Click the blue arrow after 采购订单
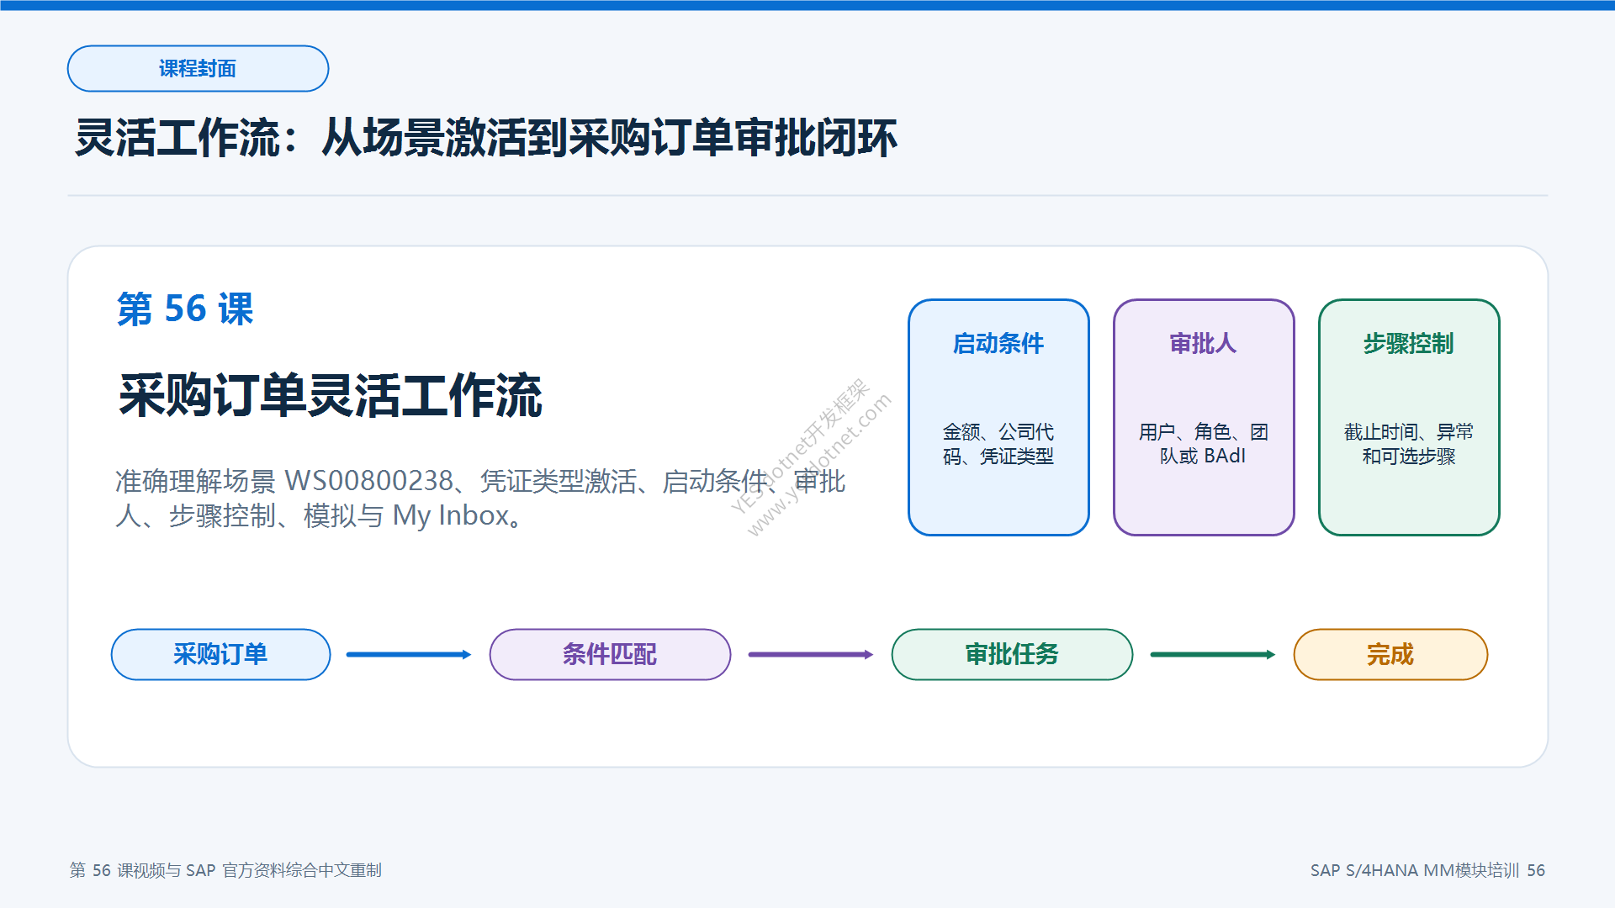 [x=409, y=654]
